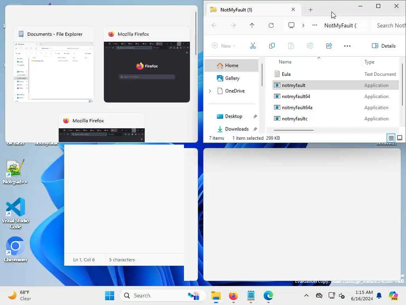Open the Details pane button
Image resolution: width=406 pixels, height=305 pixels.
(x=383, y=46)
